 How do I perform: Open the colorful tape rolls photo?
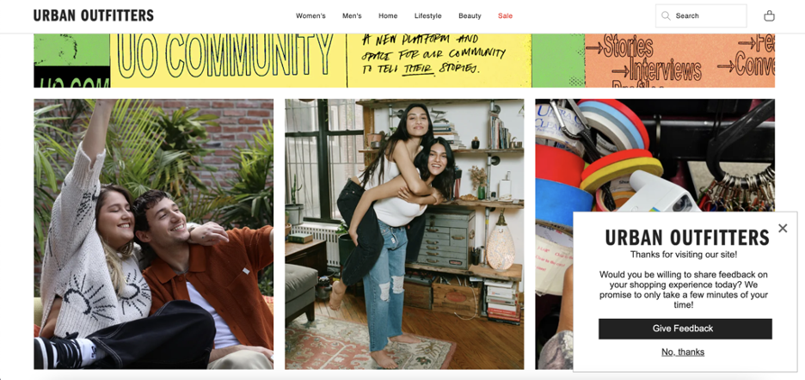(654, 155)
